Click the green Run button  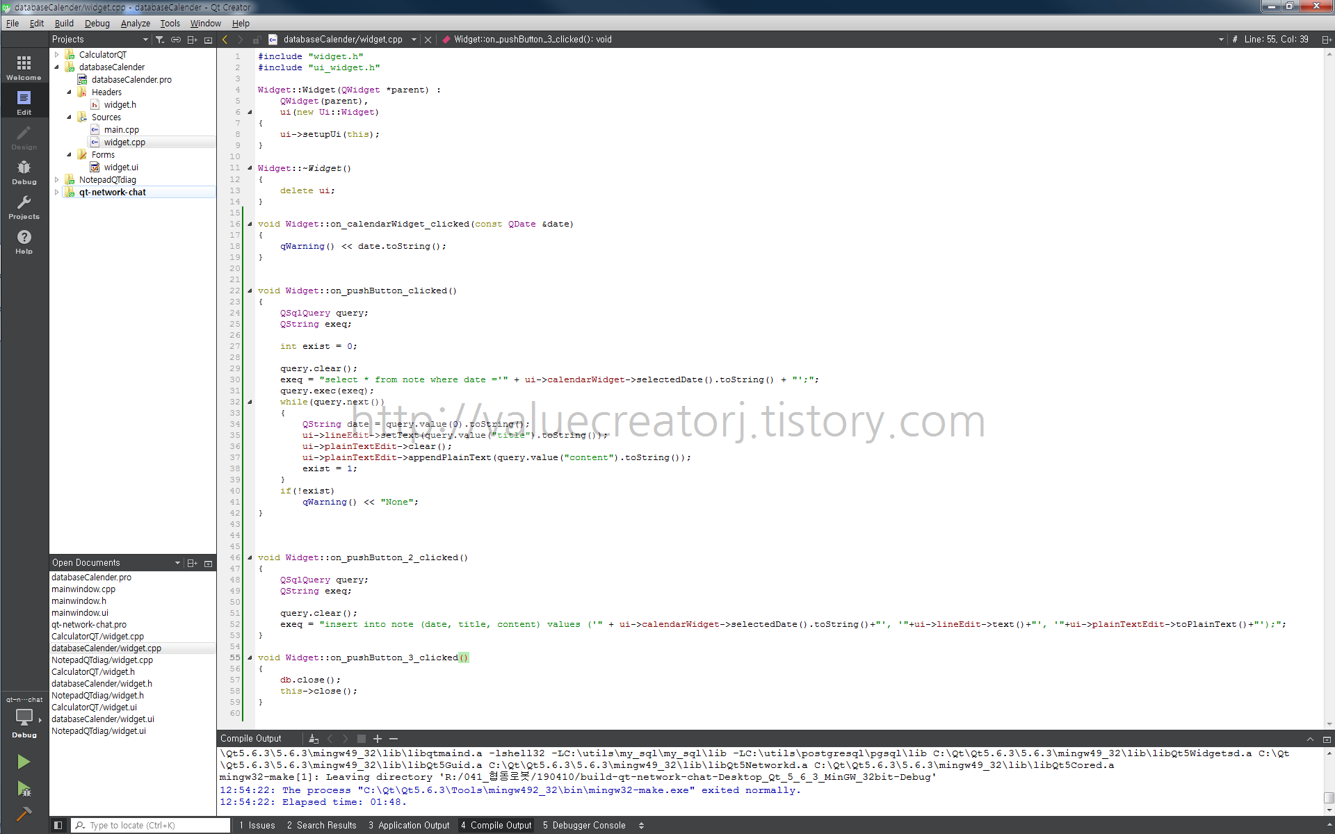(24, 762)
